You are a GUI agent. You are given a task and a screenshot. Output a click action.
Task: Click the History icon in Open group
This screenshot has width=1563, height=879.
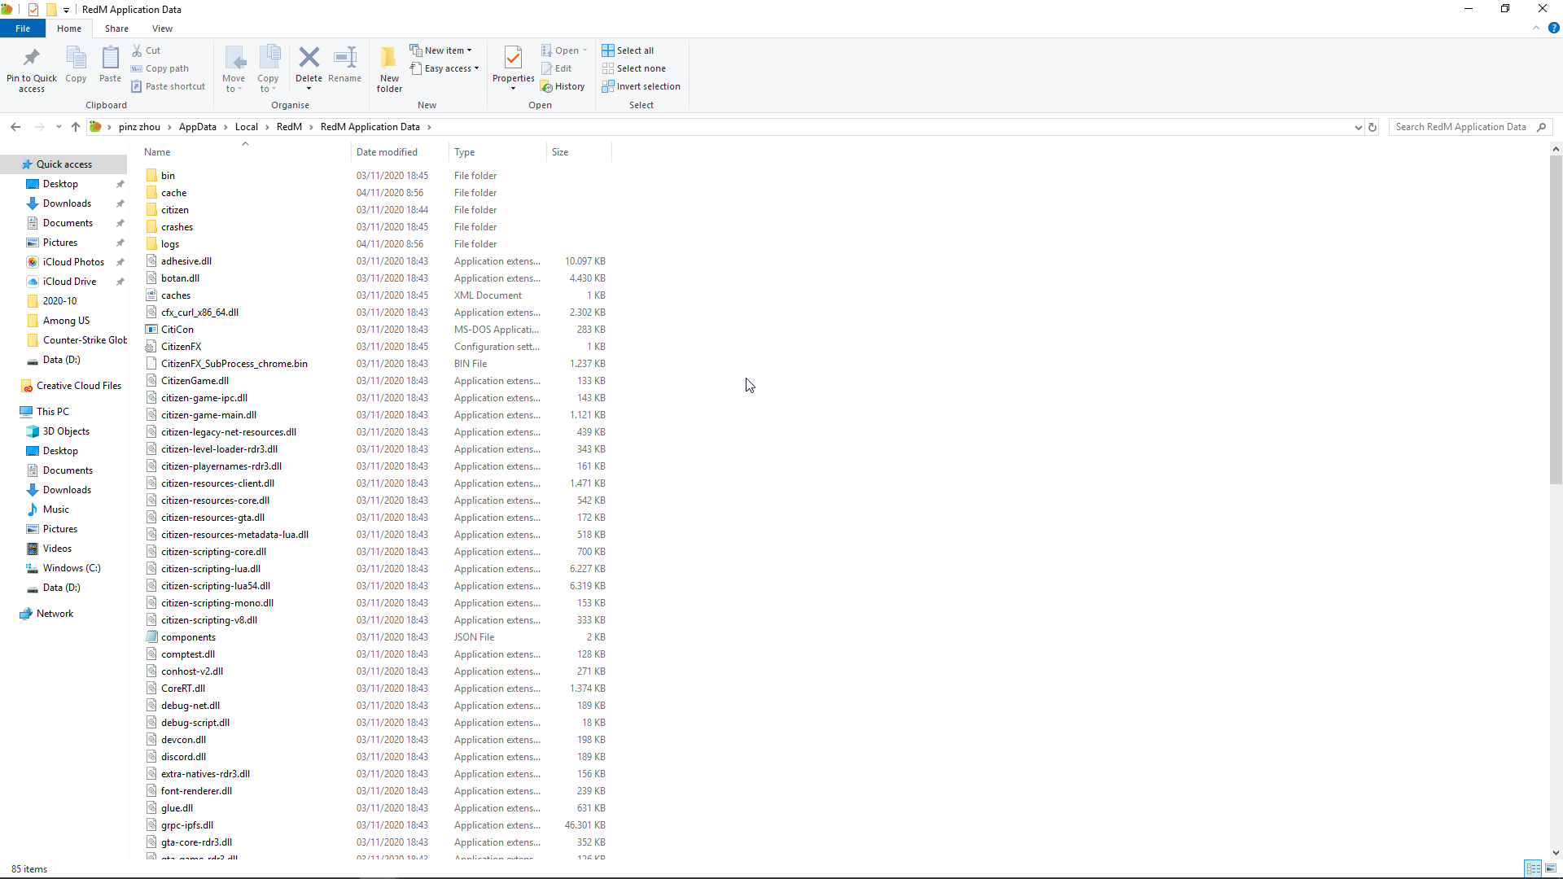(563, 86)
